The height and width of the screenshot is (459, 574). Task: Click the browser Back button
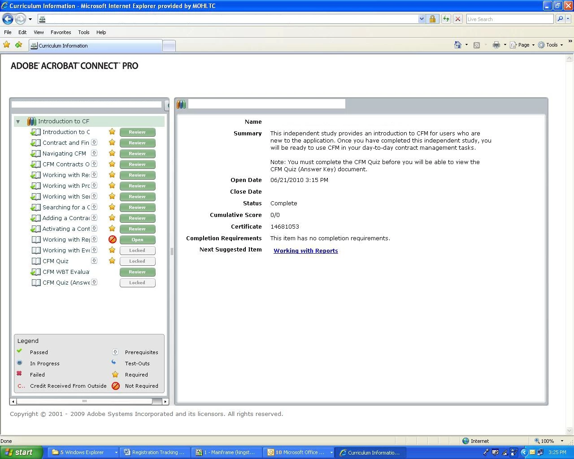8,19
